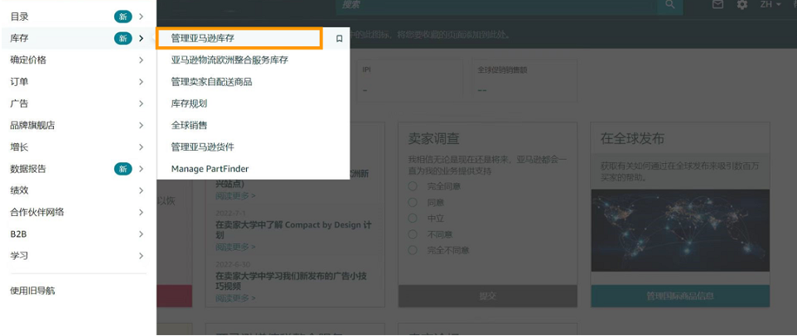Click 使用旧导航 link
The height and width of the screenshot is (336, 797).
click(x=32, y=290)
